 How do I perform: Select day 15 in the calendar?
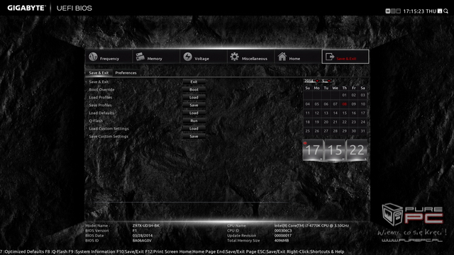tap(344, 113)
